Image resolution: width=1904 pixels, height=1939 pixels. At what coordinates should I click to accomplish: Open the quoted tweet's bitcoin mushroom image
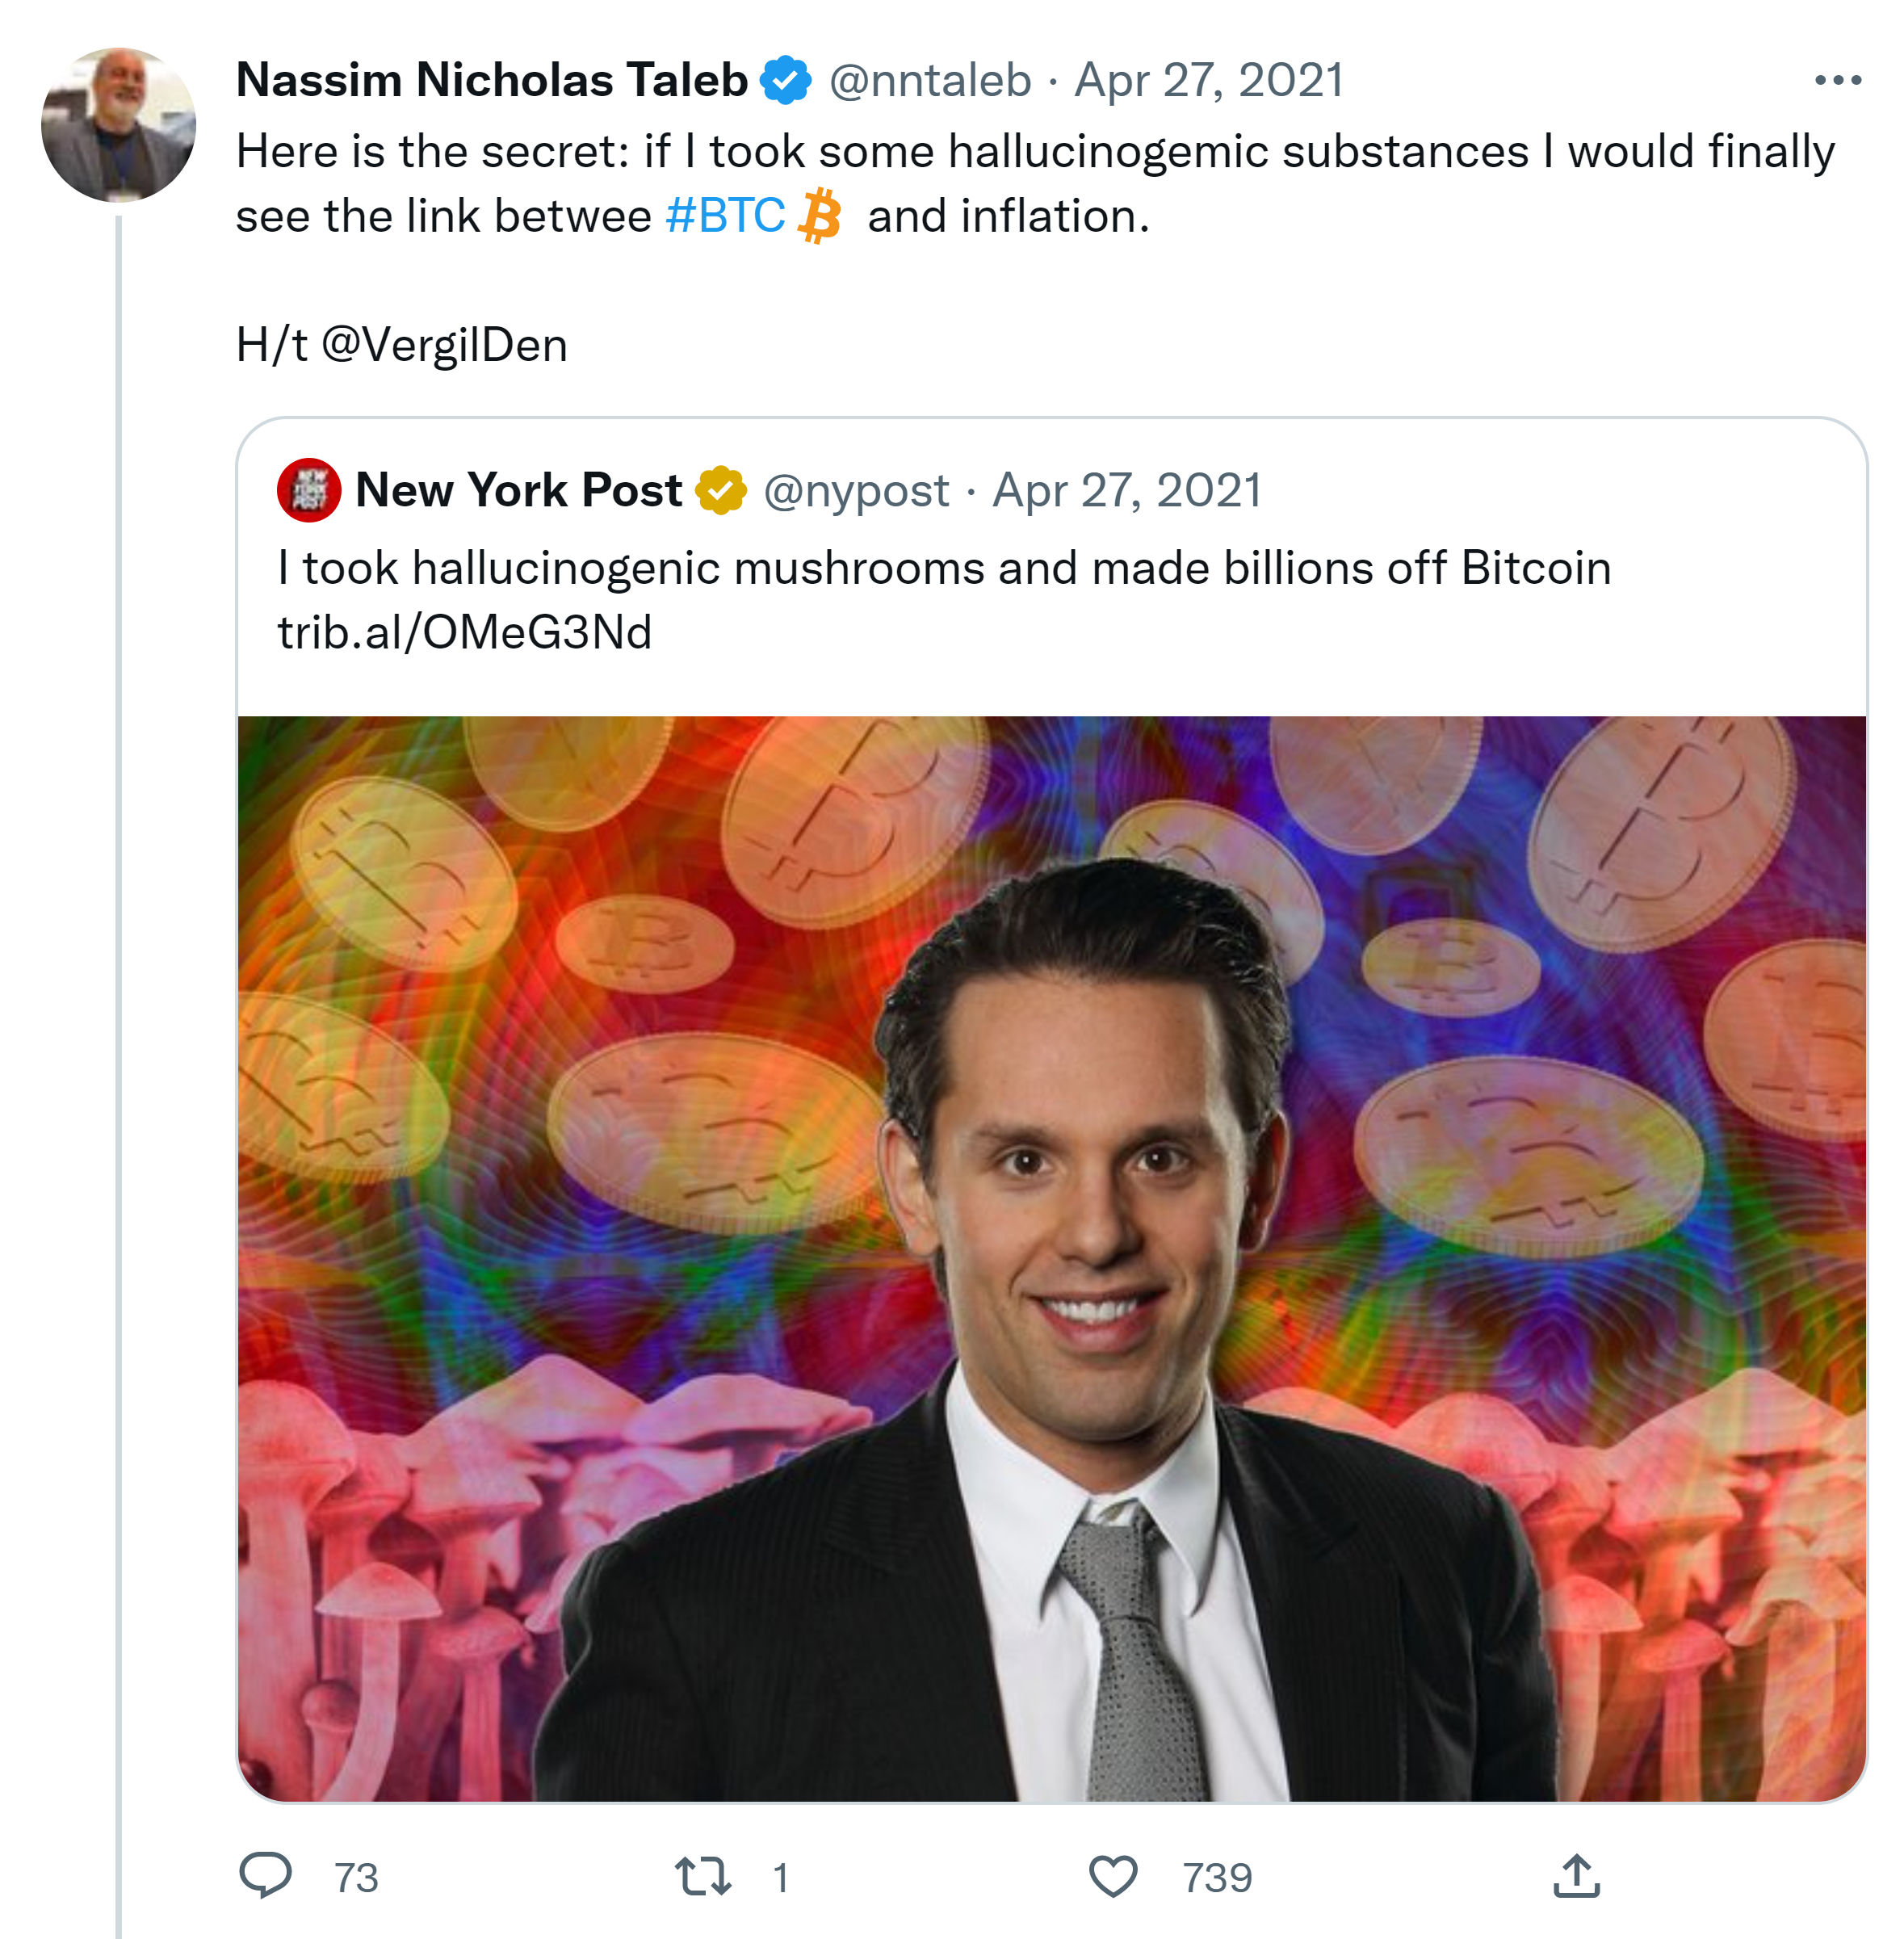(x=1051, y=1258)
